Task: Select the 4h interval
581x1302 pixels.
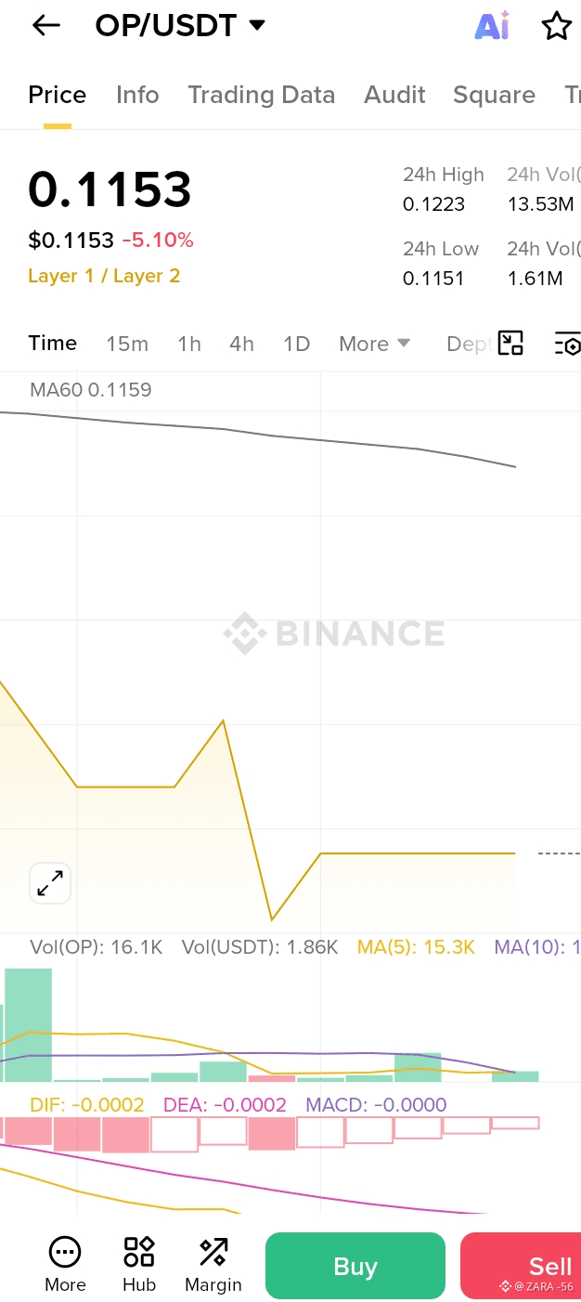Action: point(241,344)
